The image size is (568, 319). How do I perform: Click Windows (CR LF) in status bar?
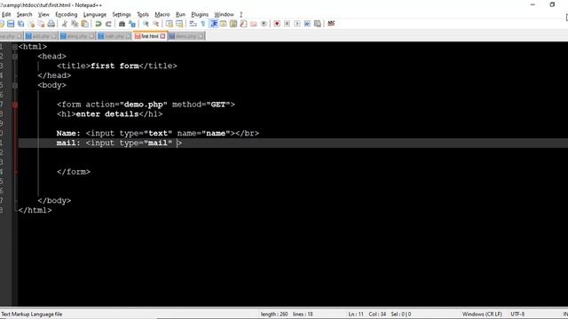[x=482, y=315]
